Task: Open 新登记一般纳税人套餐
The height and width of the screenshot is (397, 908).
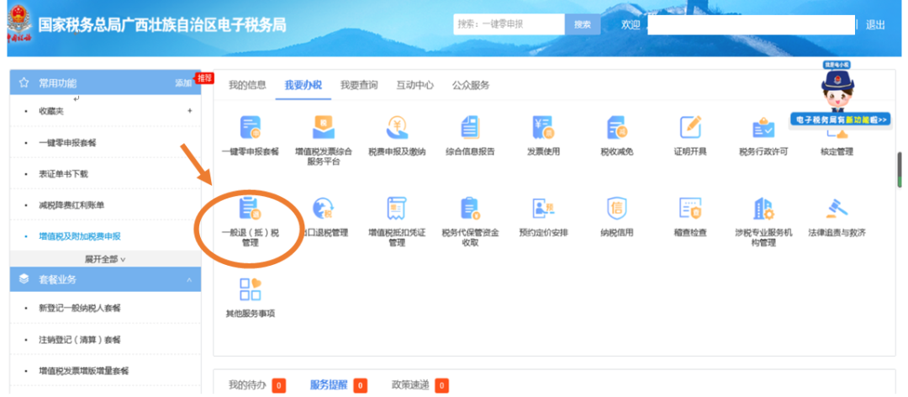Action: (79, 309)
